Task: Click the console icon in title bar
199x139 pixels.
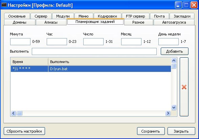Action: coord(4,5)
